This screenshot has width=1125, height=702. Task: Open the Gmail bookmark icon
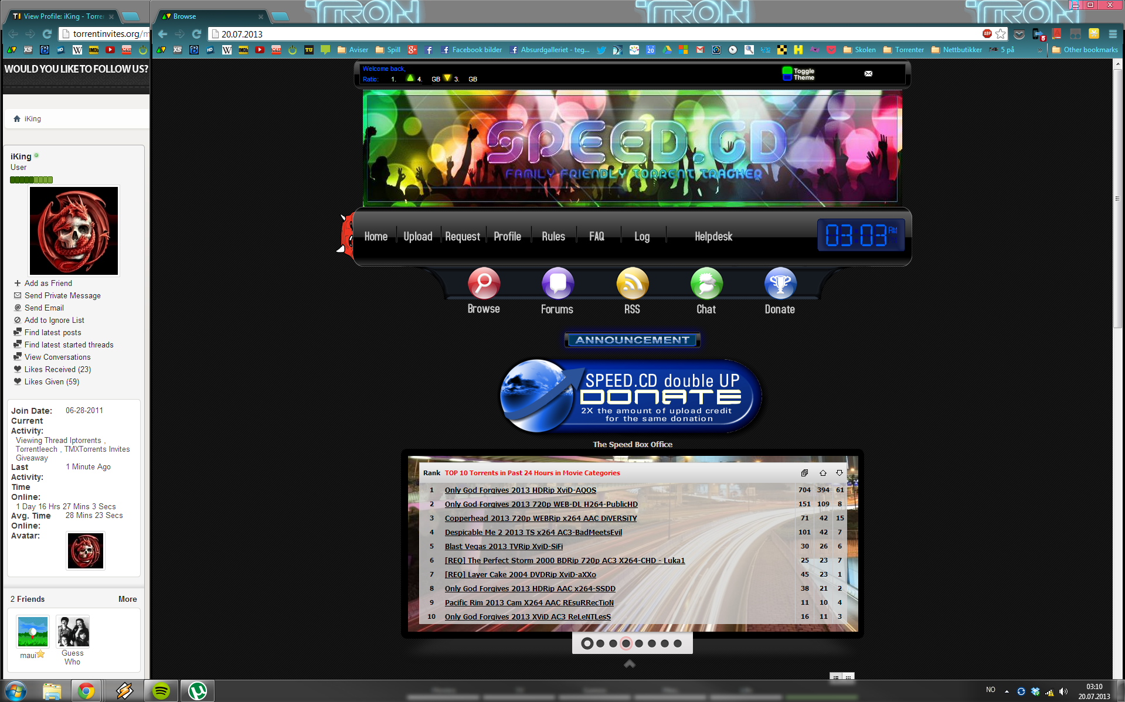[700, 50]
